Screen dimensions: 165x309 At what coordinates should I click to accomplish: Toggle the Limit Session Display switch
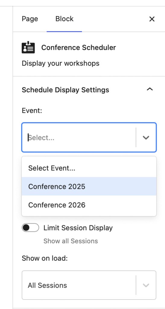(30, 228)
